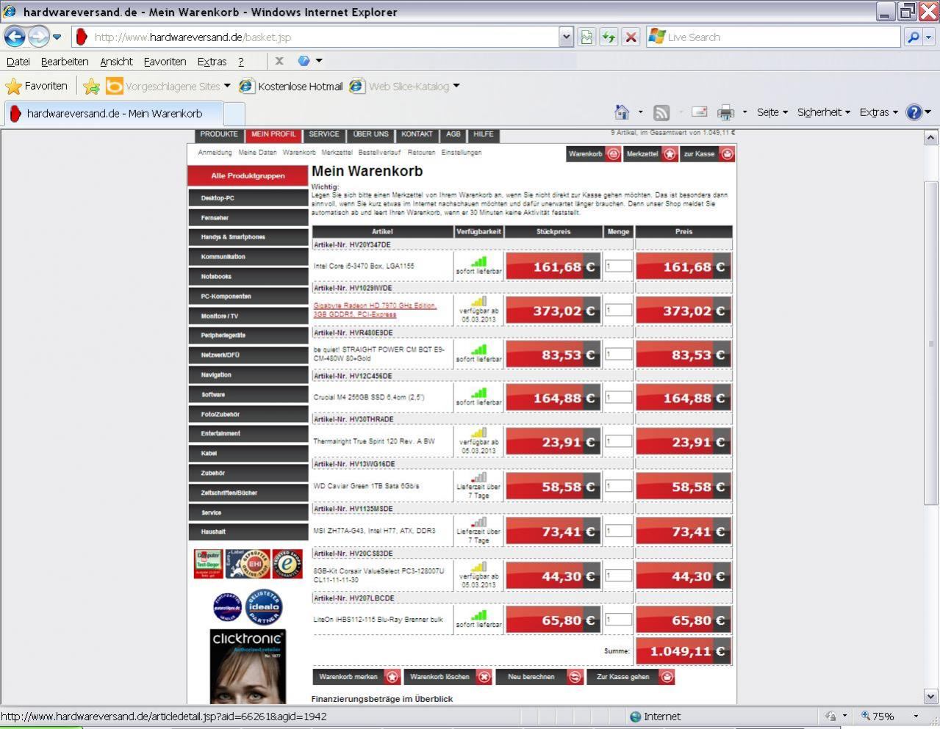Click the Warenkorb basket button at top right
Image resolution: width=940 pixels, height=729 pixels.
point(594,154)
